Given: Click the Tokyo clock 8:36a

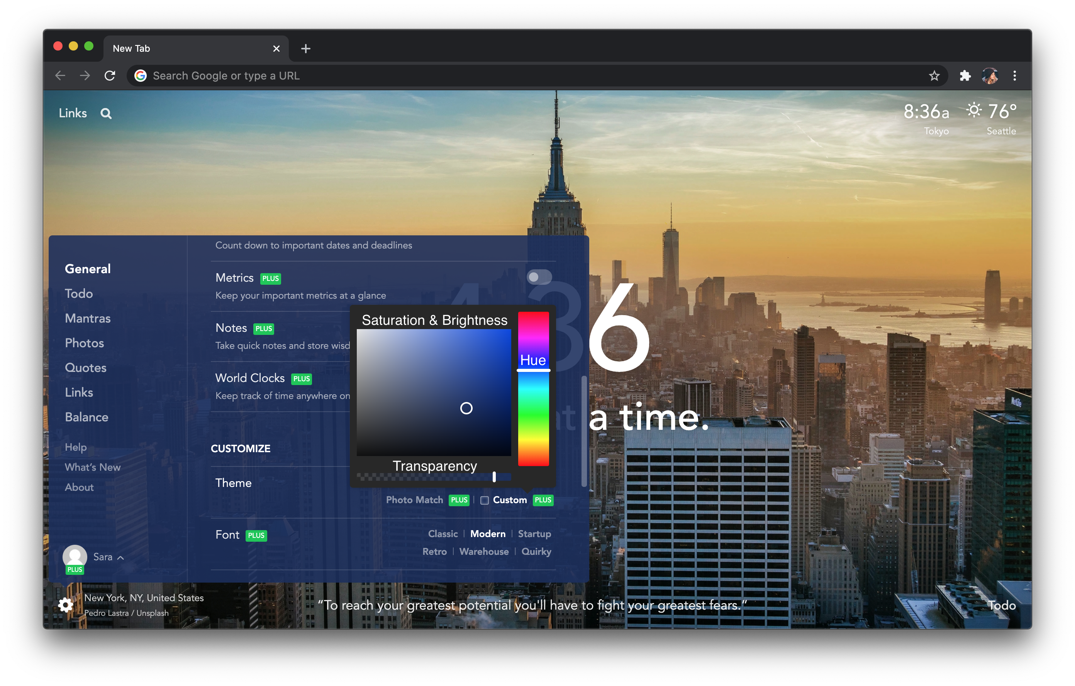Looking at the screenshot, I should (926, 119).
